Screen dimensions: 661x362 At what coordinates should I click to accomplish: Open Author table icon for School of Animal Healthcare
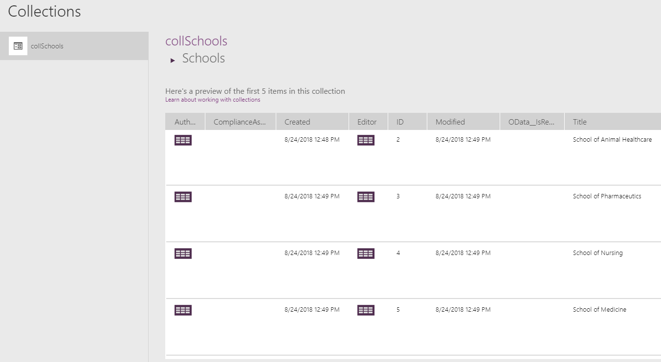[x=183, y=140]
